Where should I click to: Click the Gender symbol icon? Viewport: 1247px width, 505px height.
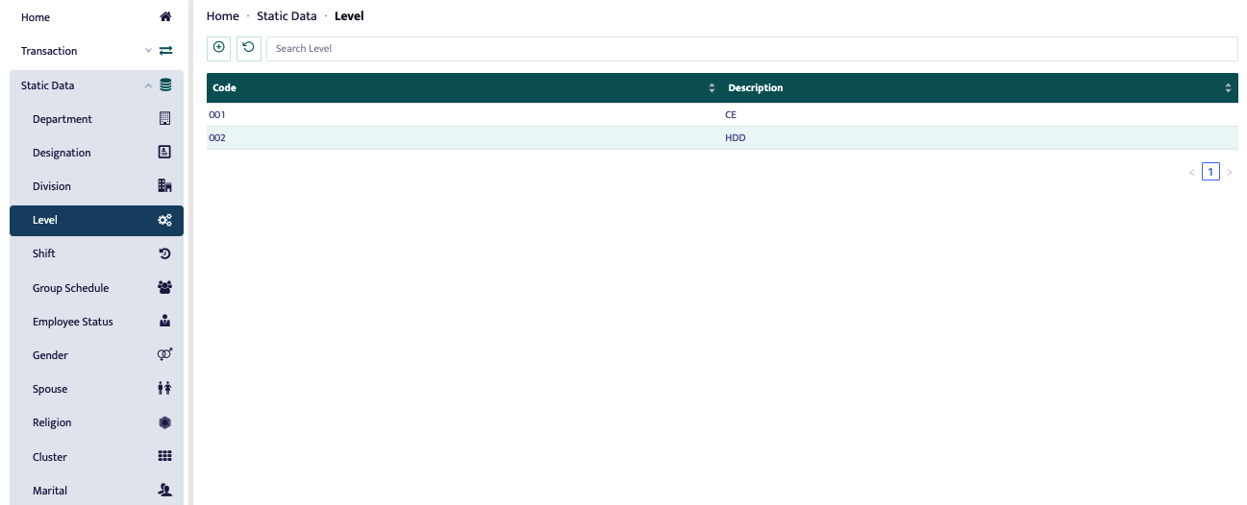[x=164, y=355]
